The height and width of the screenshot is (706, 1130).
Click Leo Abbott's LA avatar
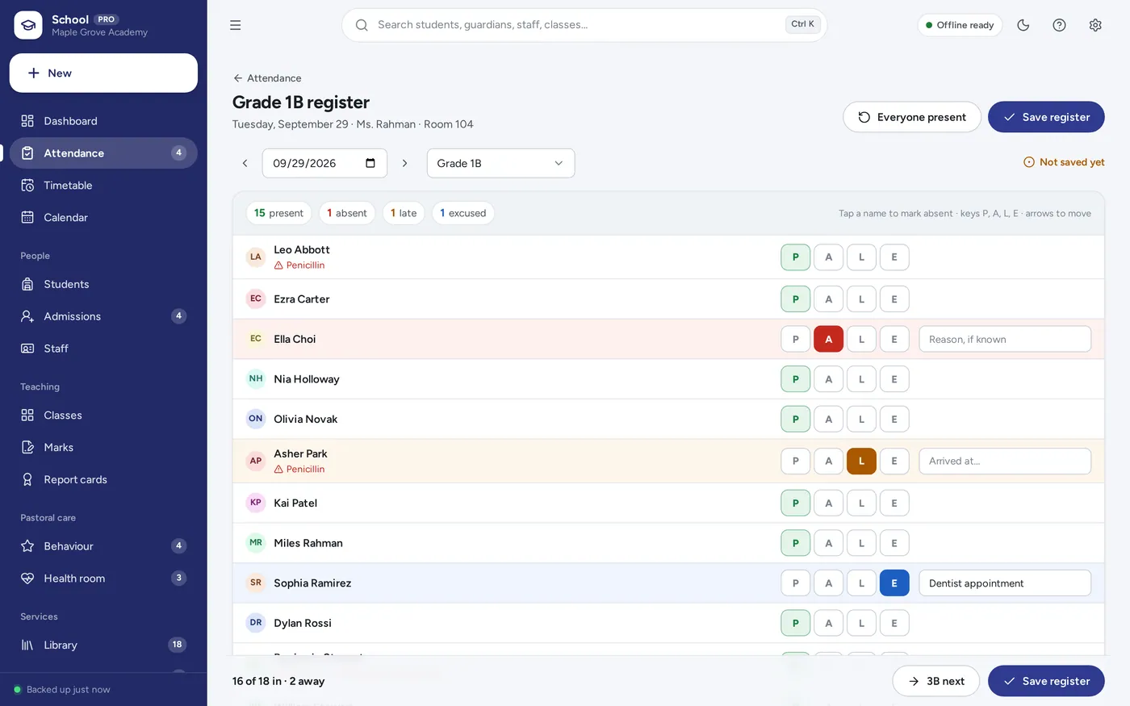pos(256,257)
